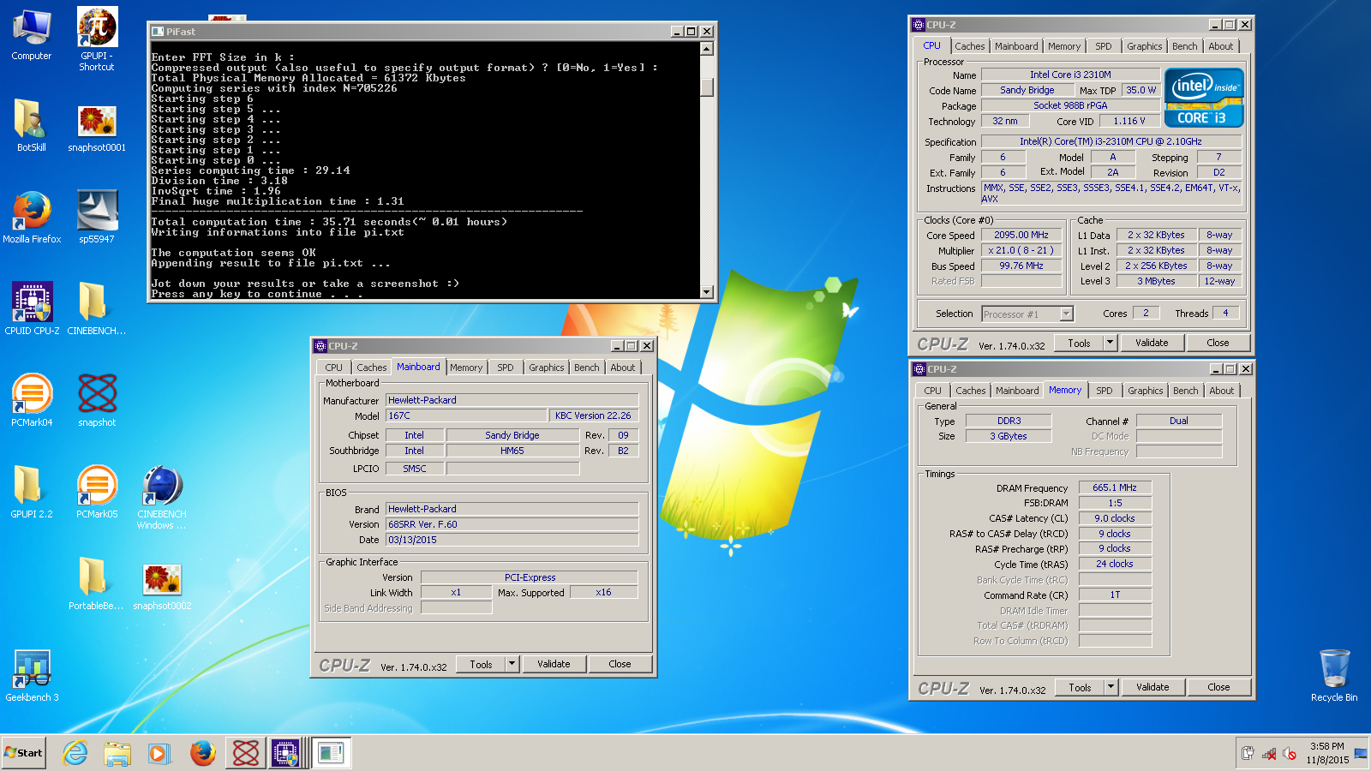This screenshot has width=1371, height=771.
Task: Open the BotSkill folder icon
Action: coord(32,125)
